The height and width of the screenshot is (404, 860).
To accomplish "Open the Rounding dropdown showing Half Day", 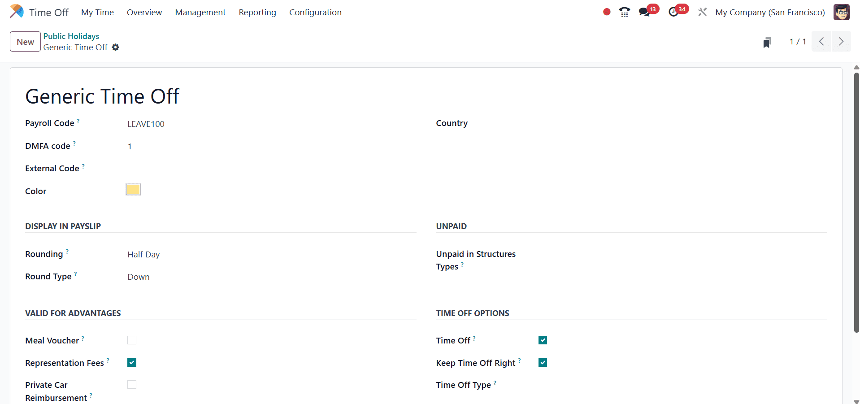I will 271,255.
